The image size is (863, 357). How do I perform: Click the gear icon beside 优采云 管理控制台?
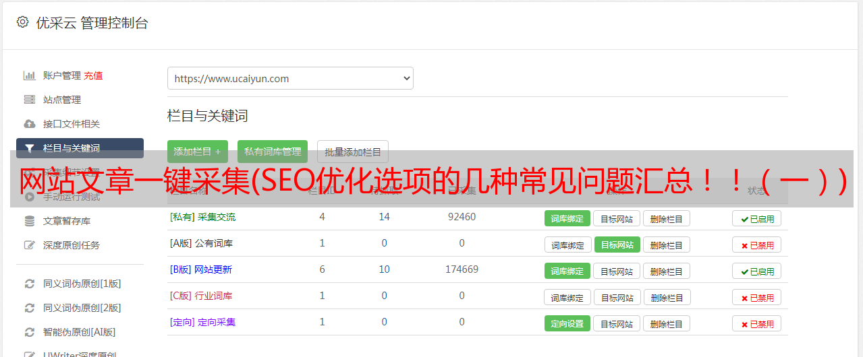[x=22, y=22]
